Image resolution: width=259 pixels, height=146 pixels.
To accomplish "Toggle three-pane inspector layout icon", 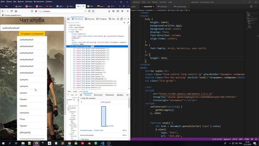I will (81, 95).
